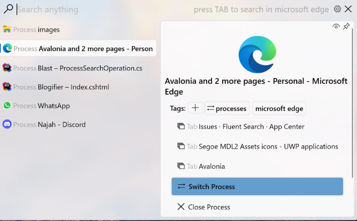Click the processes tag

pos(227,108)
